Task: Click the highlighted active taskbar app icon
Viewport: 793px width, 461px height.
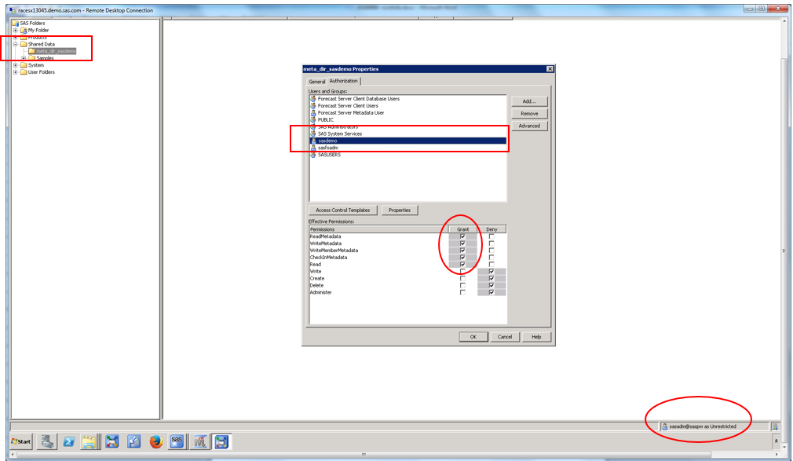Action: click(221, 442)
